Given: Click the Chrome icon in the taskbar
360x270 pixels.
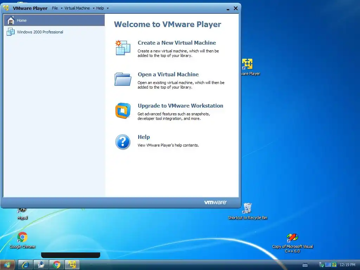Looking at the screenshot, I should point(57,265).
